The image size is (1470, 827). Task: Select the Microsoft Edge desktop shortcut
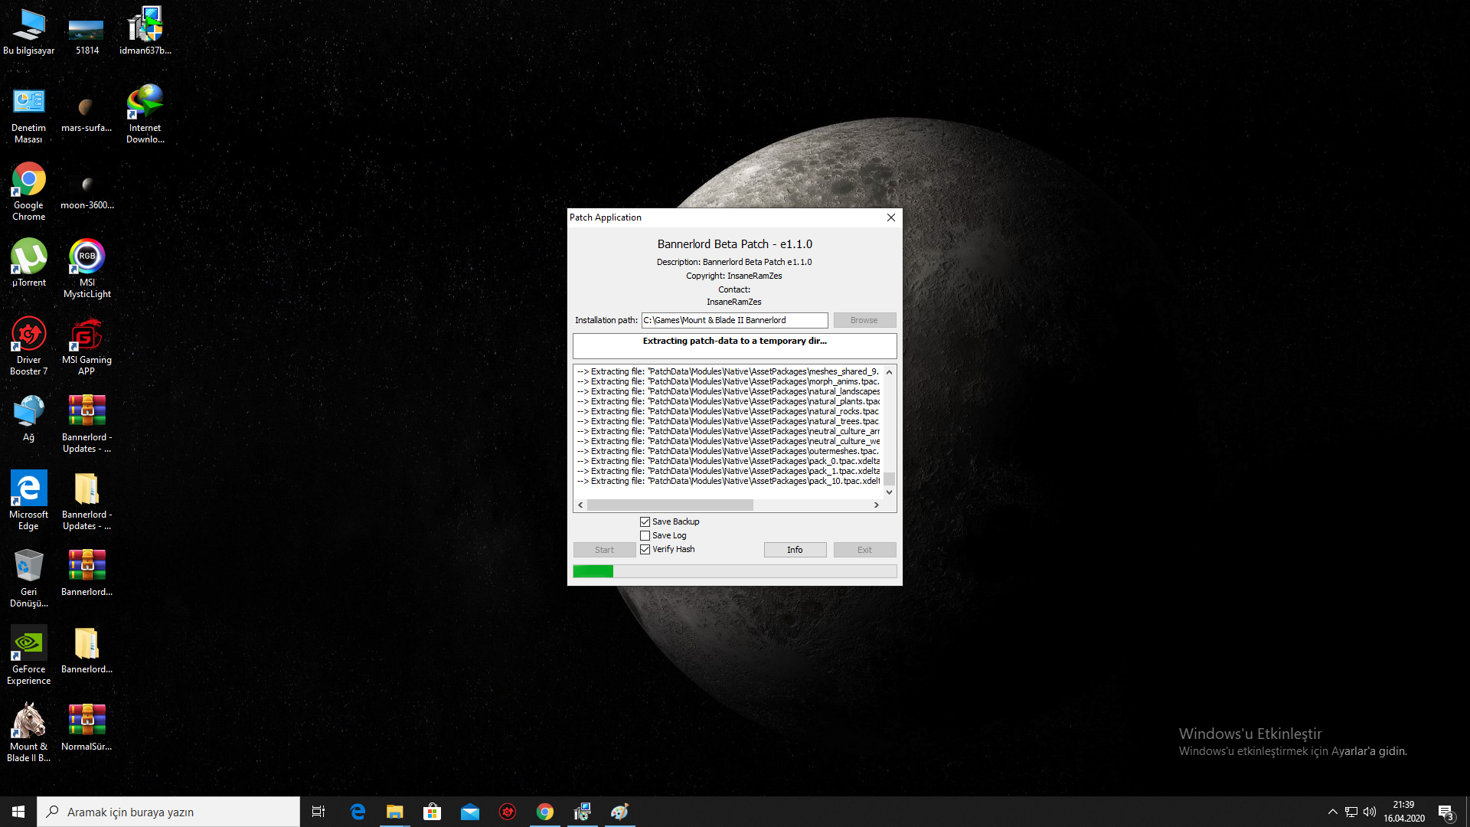pyautogui.click(x=29, y=502)
